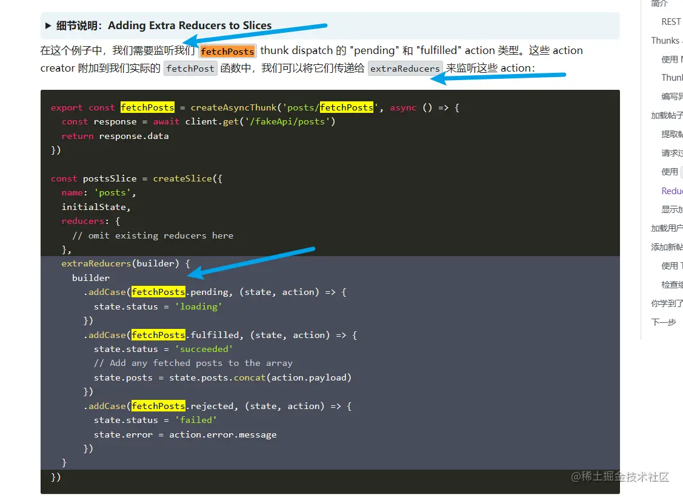Click the concat call in the state.posts line
The image size is (683, 497).
[x=250, y=377]
